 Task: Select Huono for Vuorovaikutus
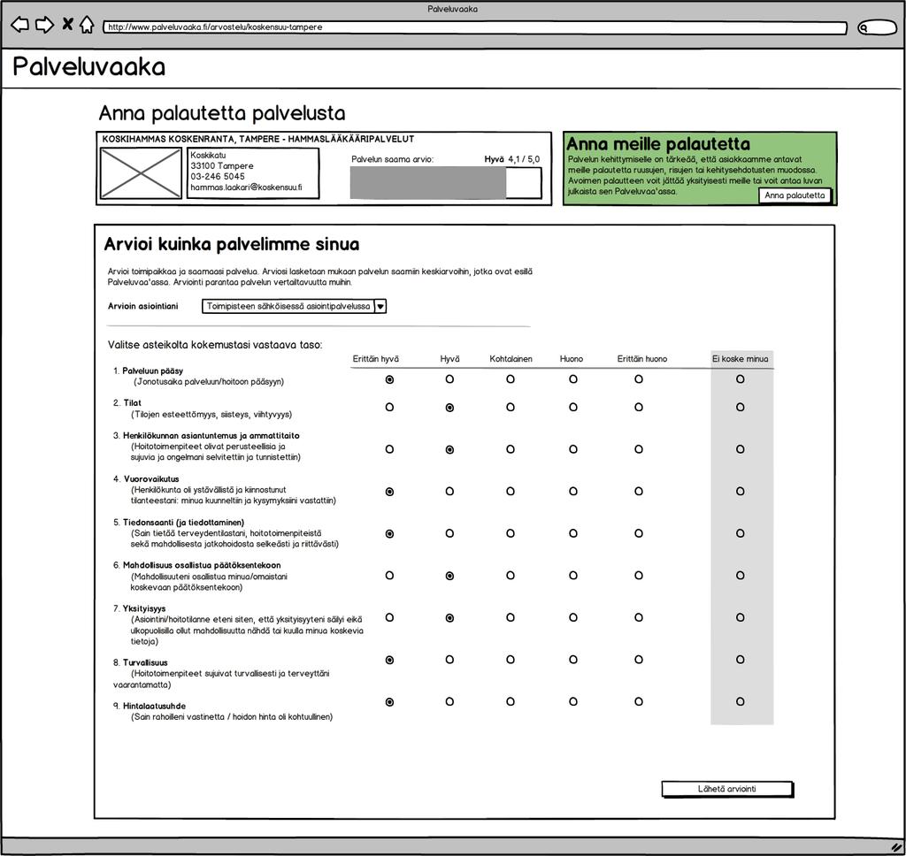[573, 491]
